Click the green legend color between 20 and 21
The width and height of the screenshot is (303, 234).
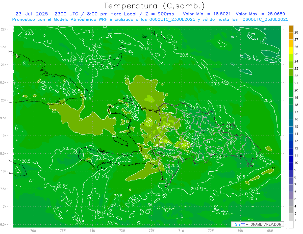click(x=291, y=87)
